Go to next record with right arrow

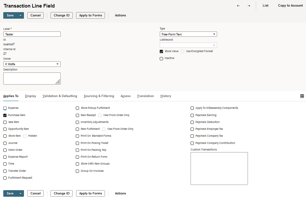coord(249,6)
